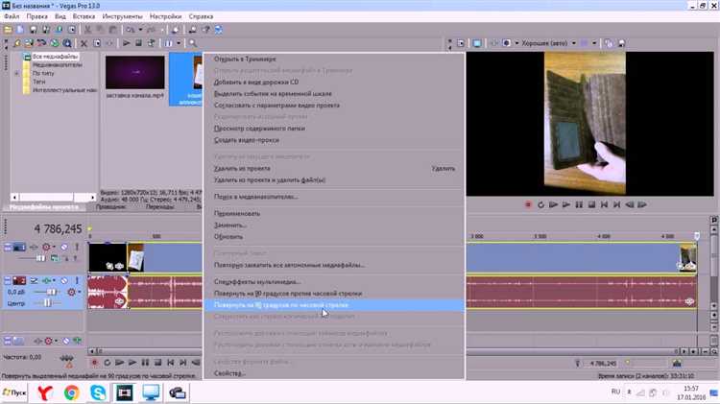Image resolution: width=720 pixels, height=404 pixels.
Task: Open video track 1 FX dropdown arrow
Action: click(x=53, y=247)
